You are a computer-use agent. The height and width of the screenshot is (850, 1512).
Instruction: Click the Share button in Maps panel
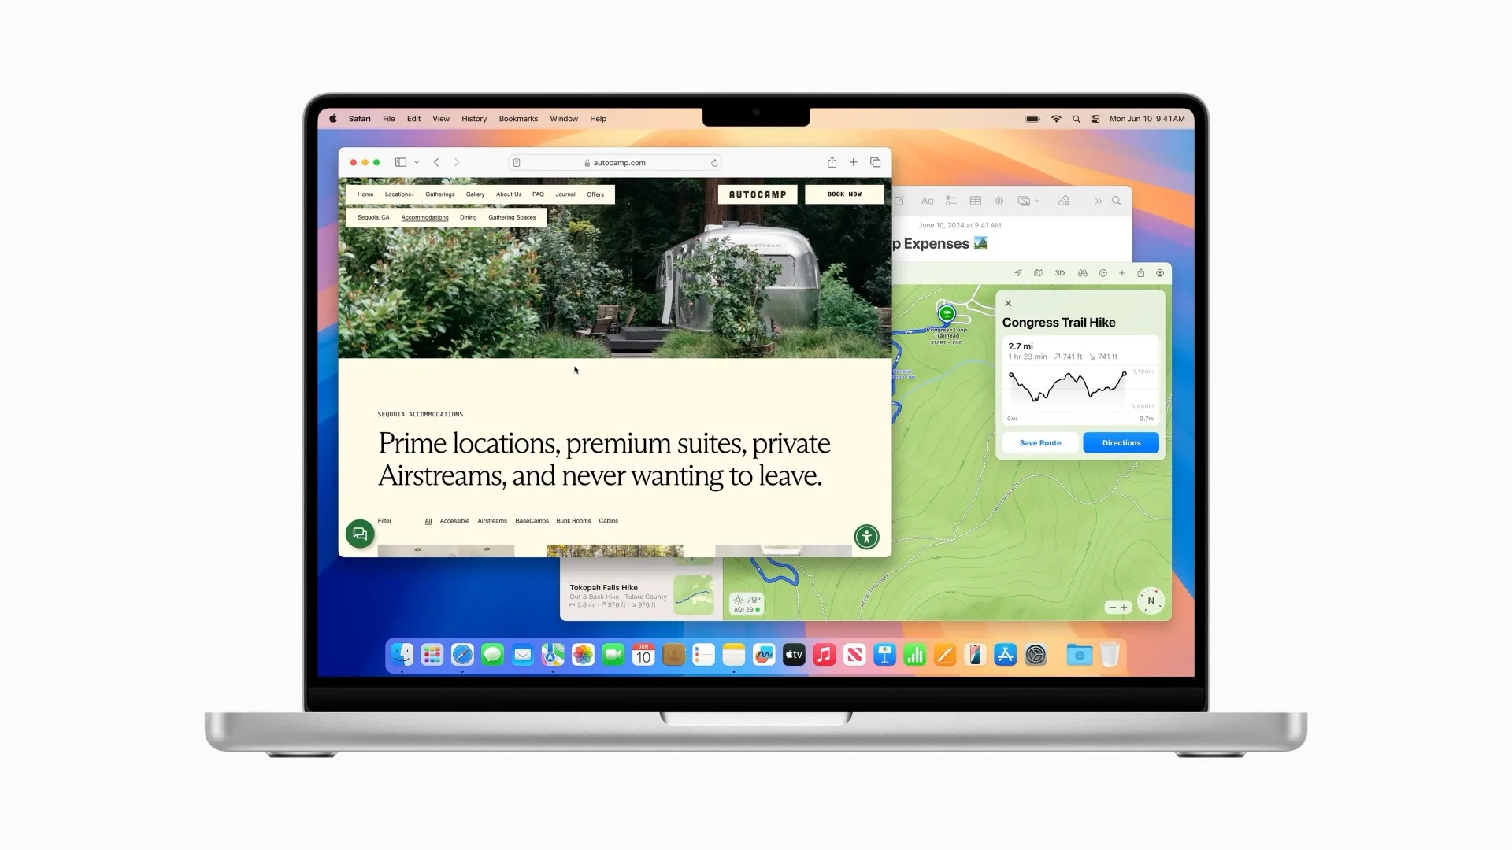1140,272
